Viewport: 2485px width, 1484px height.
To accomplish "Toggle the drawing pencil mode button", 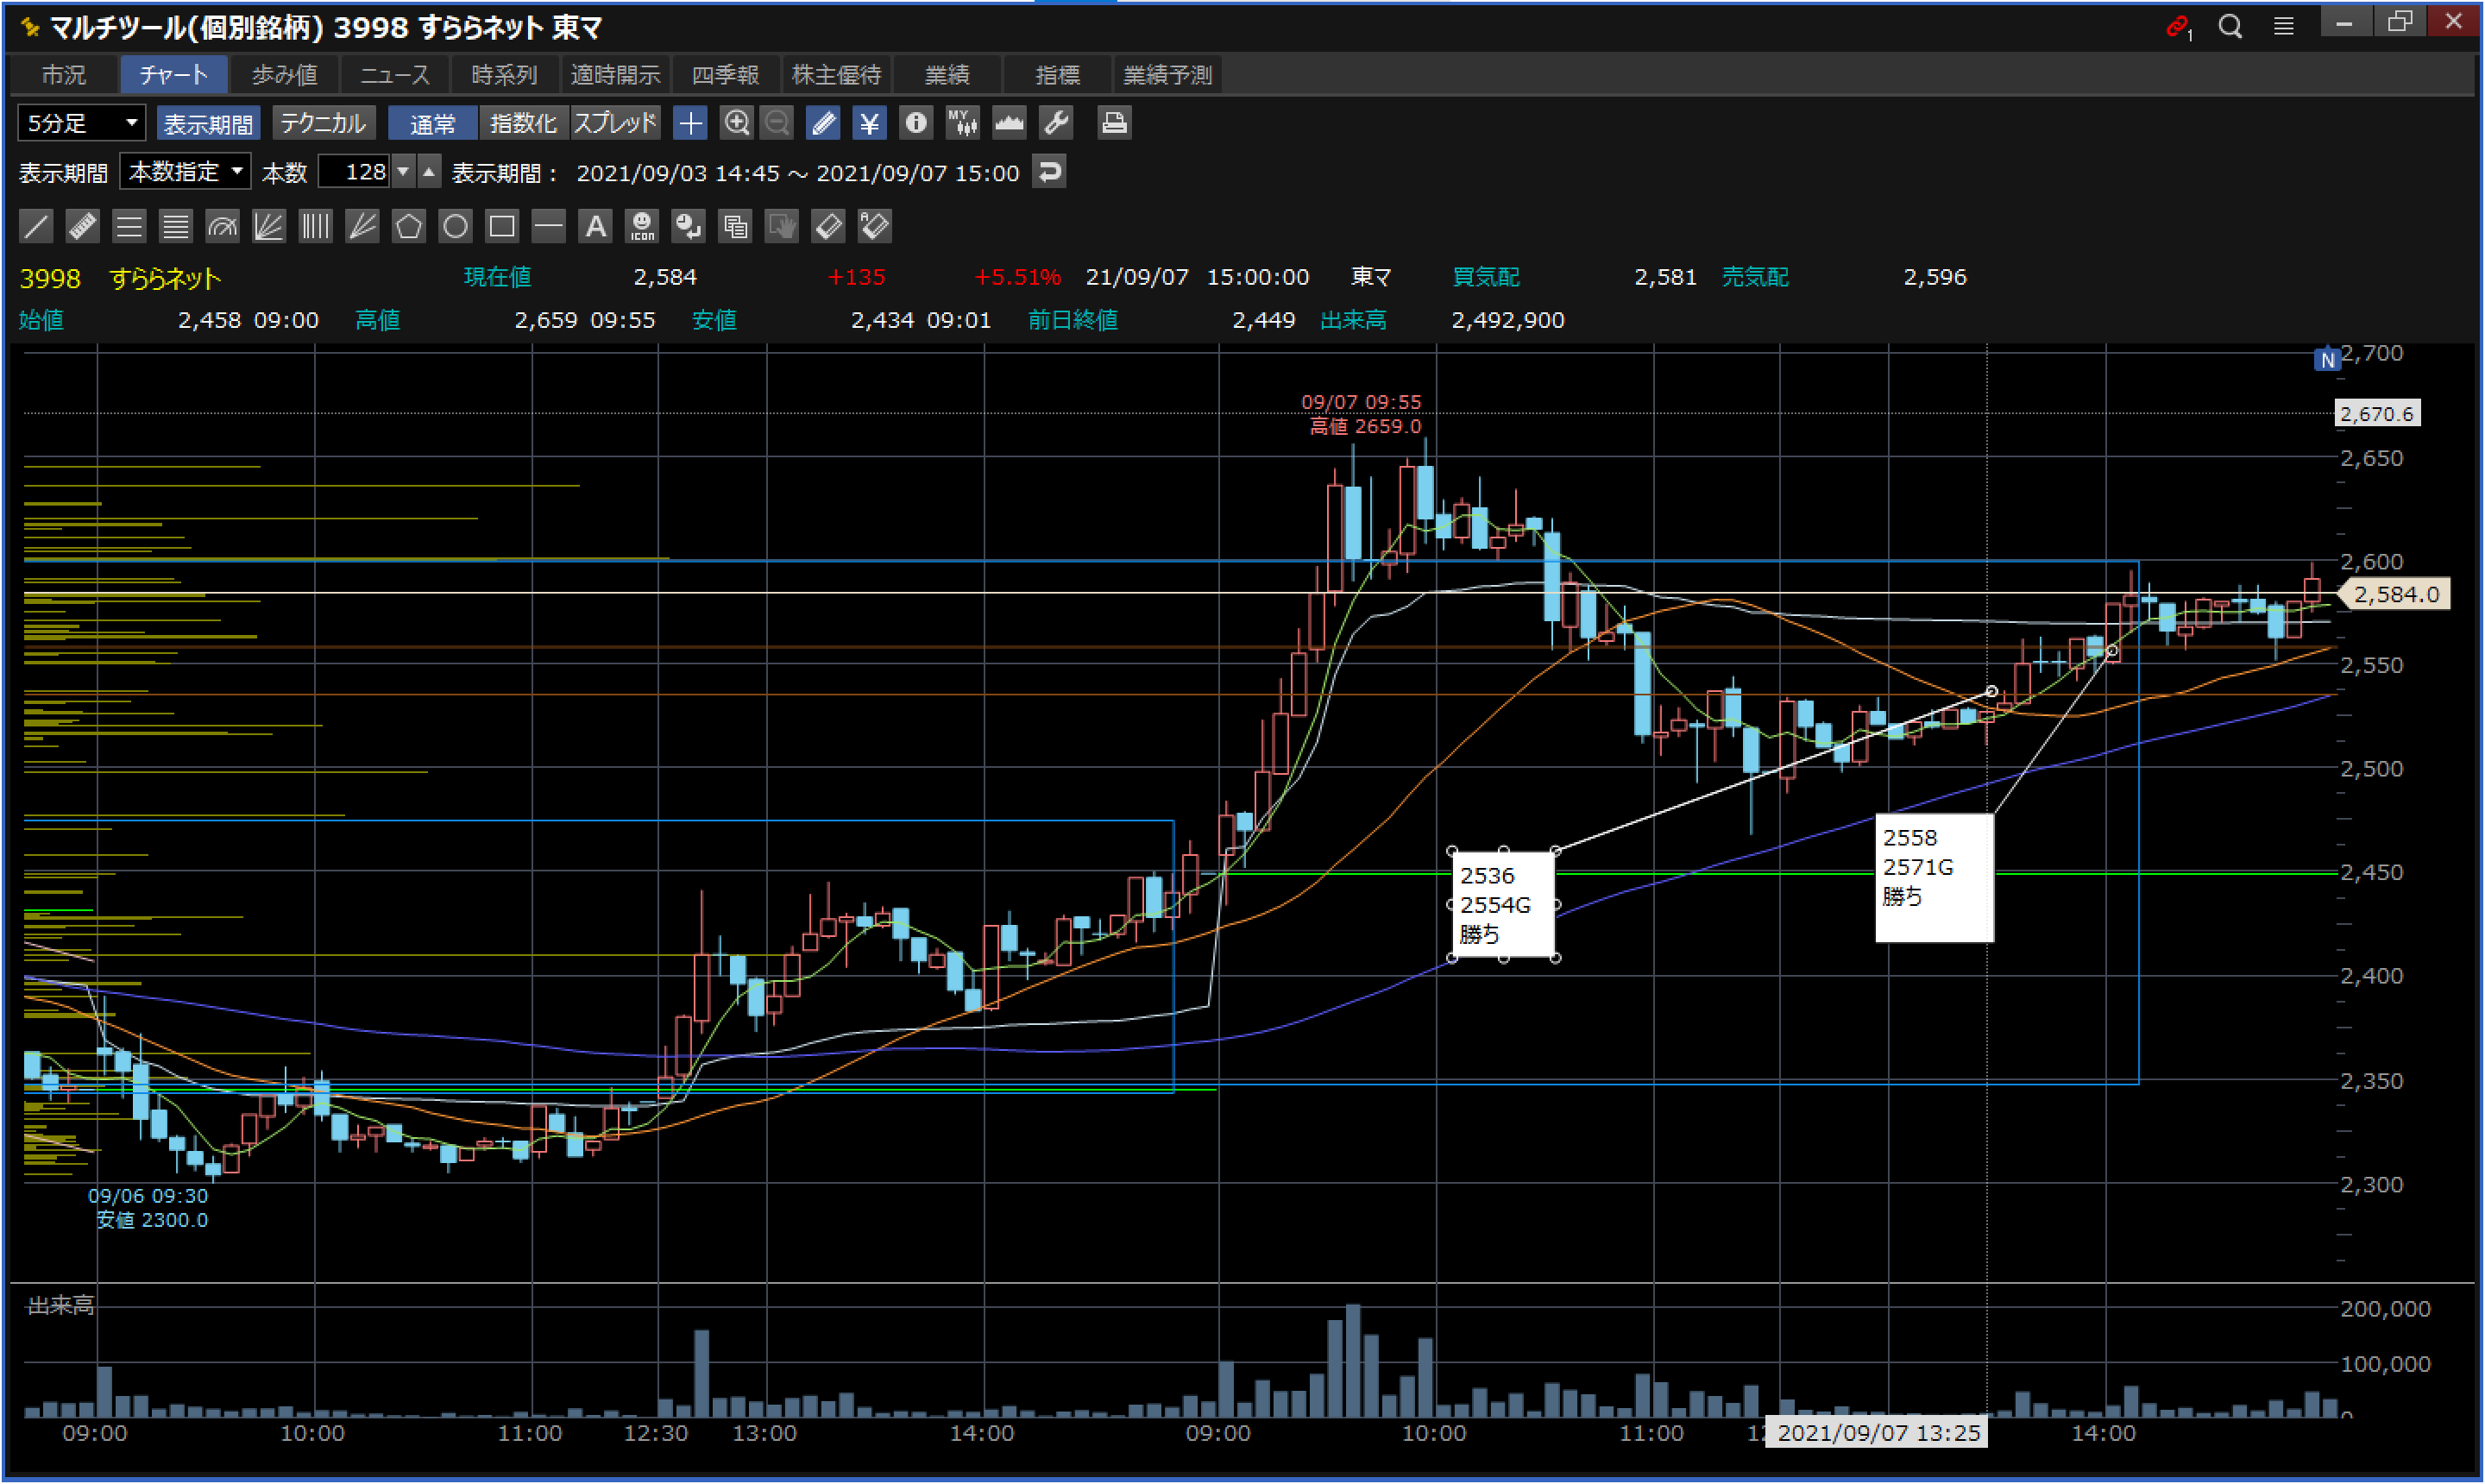I will pyautogui.click(x=823, y=123).
